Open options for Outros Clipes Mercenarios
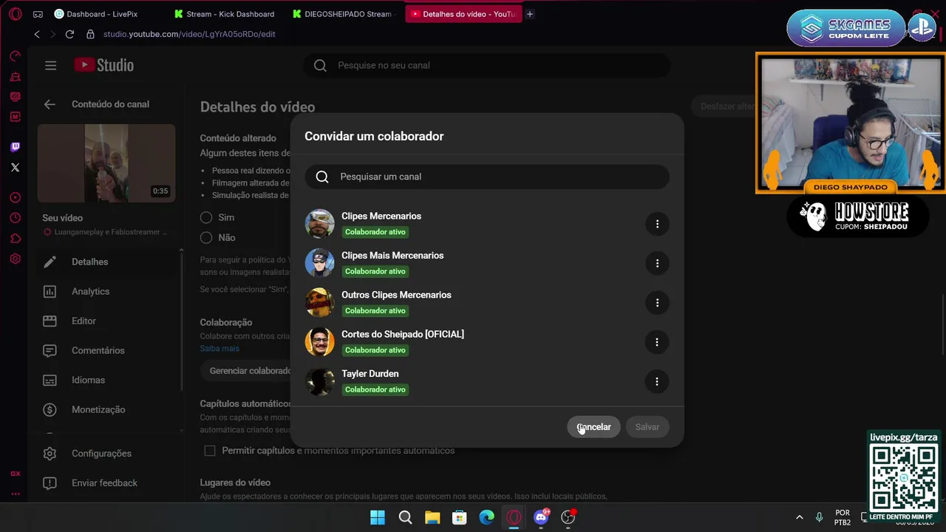 point(657,302)
